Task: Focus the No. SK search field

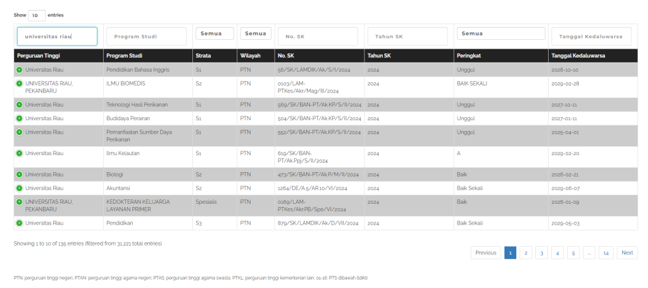Action: point(318,37)
